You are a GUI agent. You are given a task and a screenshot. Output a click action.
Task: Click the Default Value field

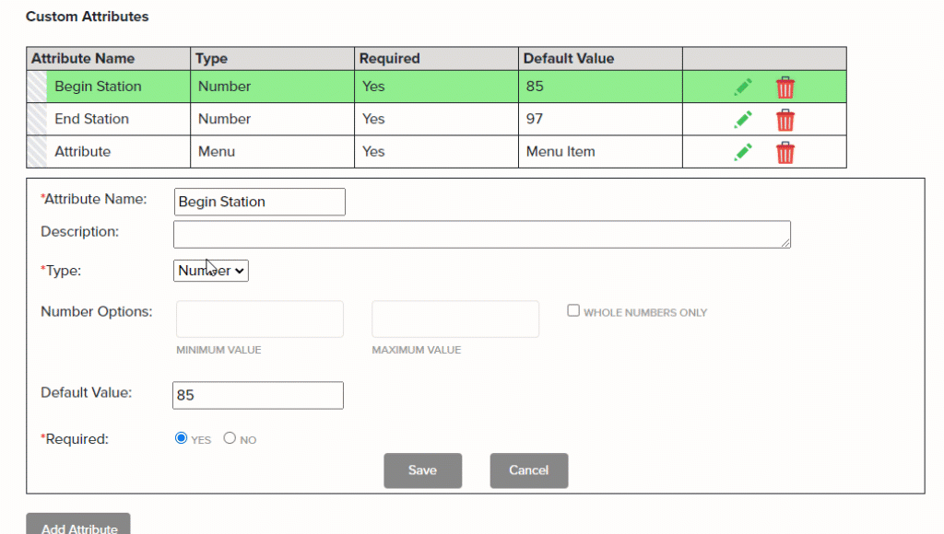click(x=257, y=394)
